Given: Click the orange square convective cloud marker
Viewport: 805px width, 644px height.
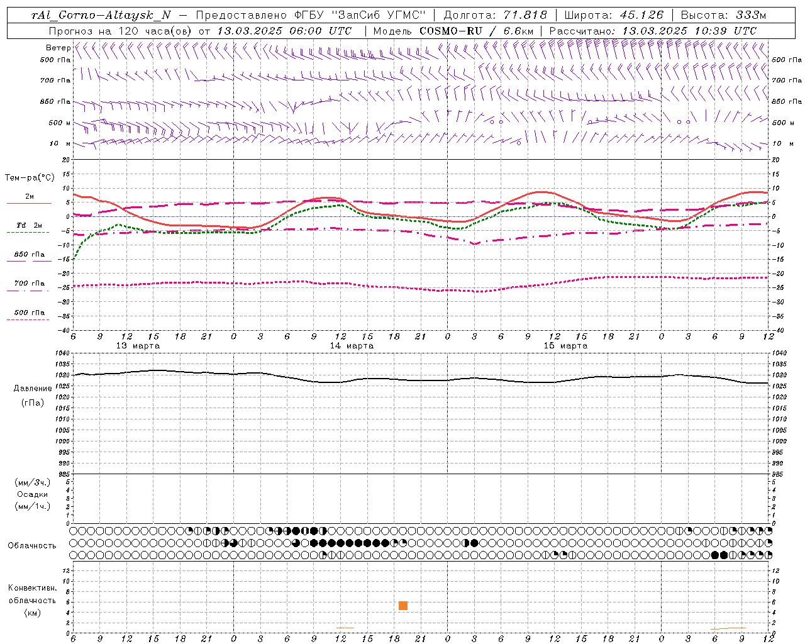Looking at the screenshot, I should pyautogui.click(x=403, y=606).
